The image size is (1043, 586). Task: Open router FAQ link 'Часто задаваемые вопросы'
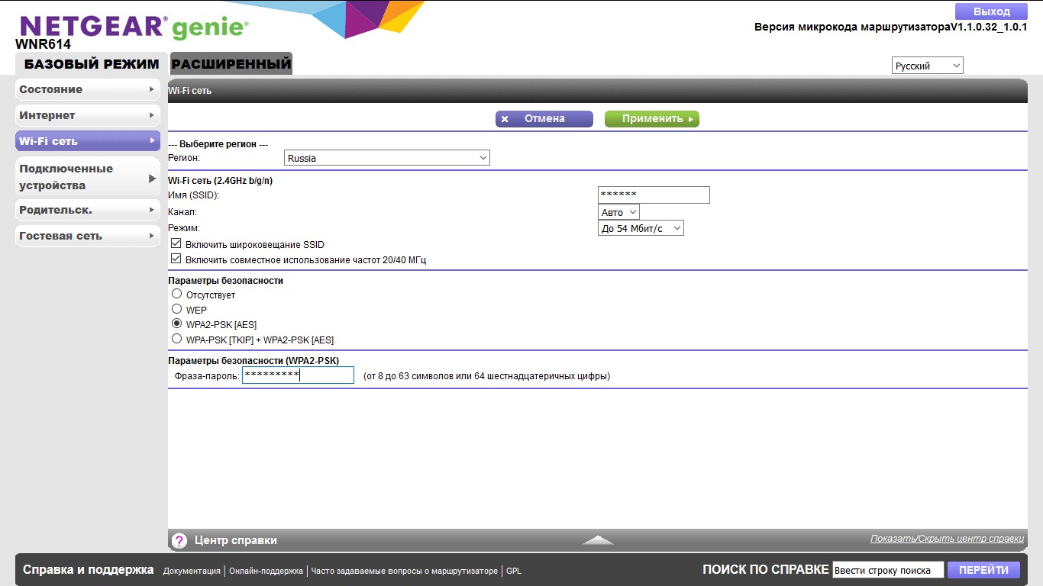tap(405, 571)
